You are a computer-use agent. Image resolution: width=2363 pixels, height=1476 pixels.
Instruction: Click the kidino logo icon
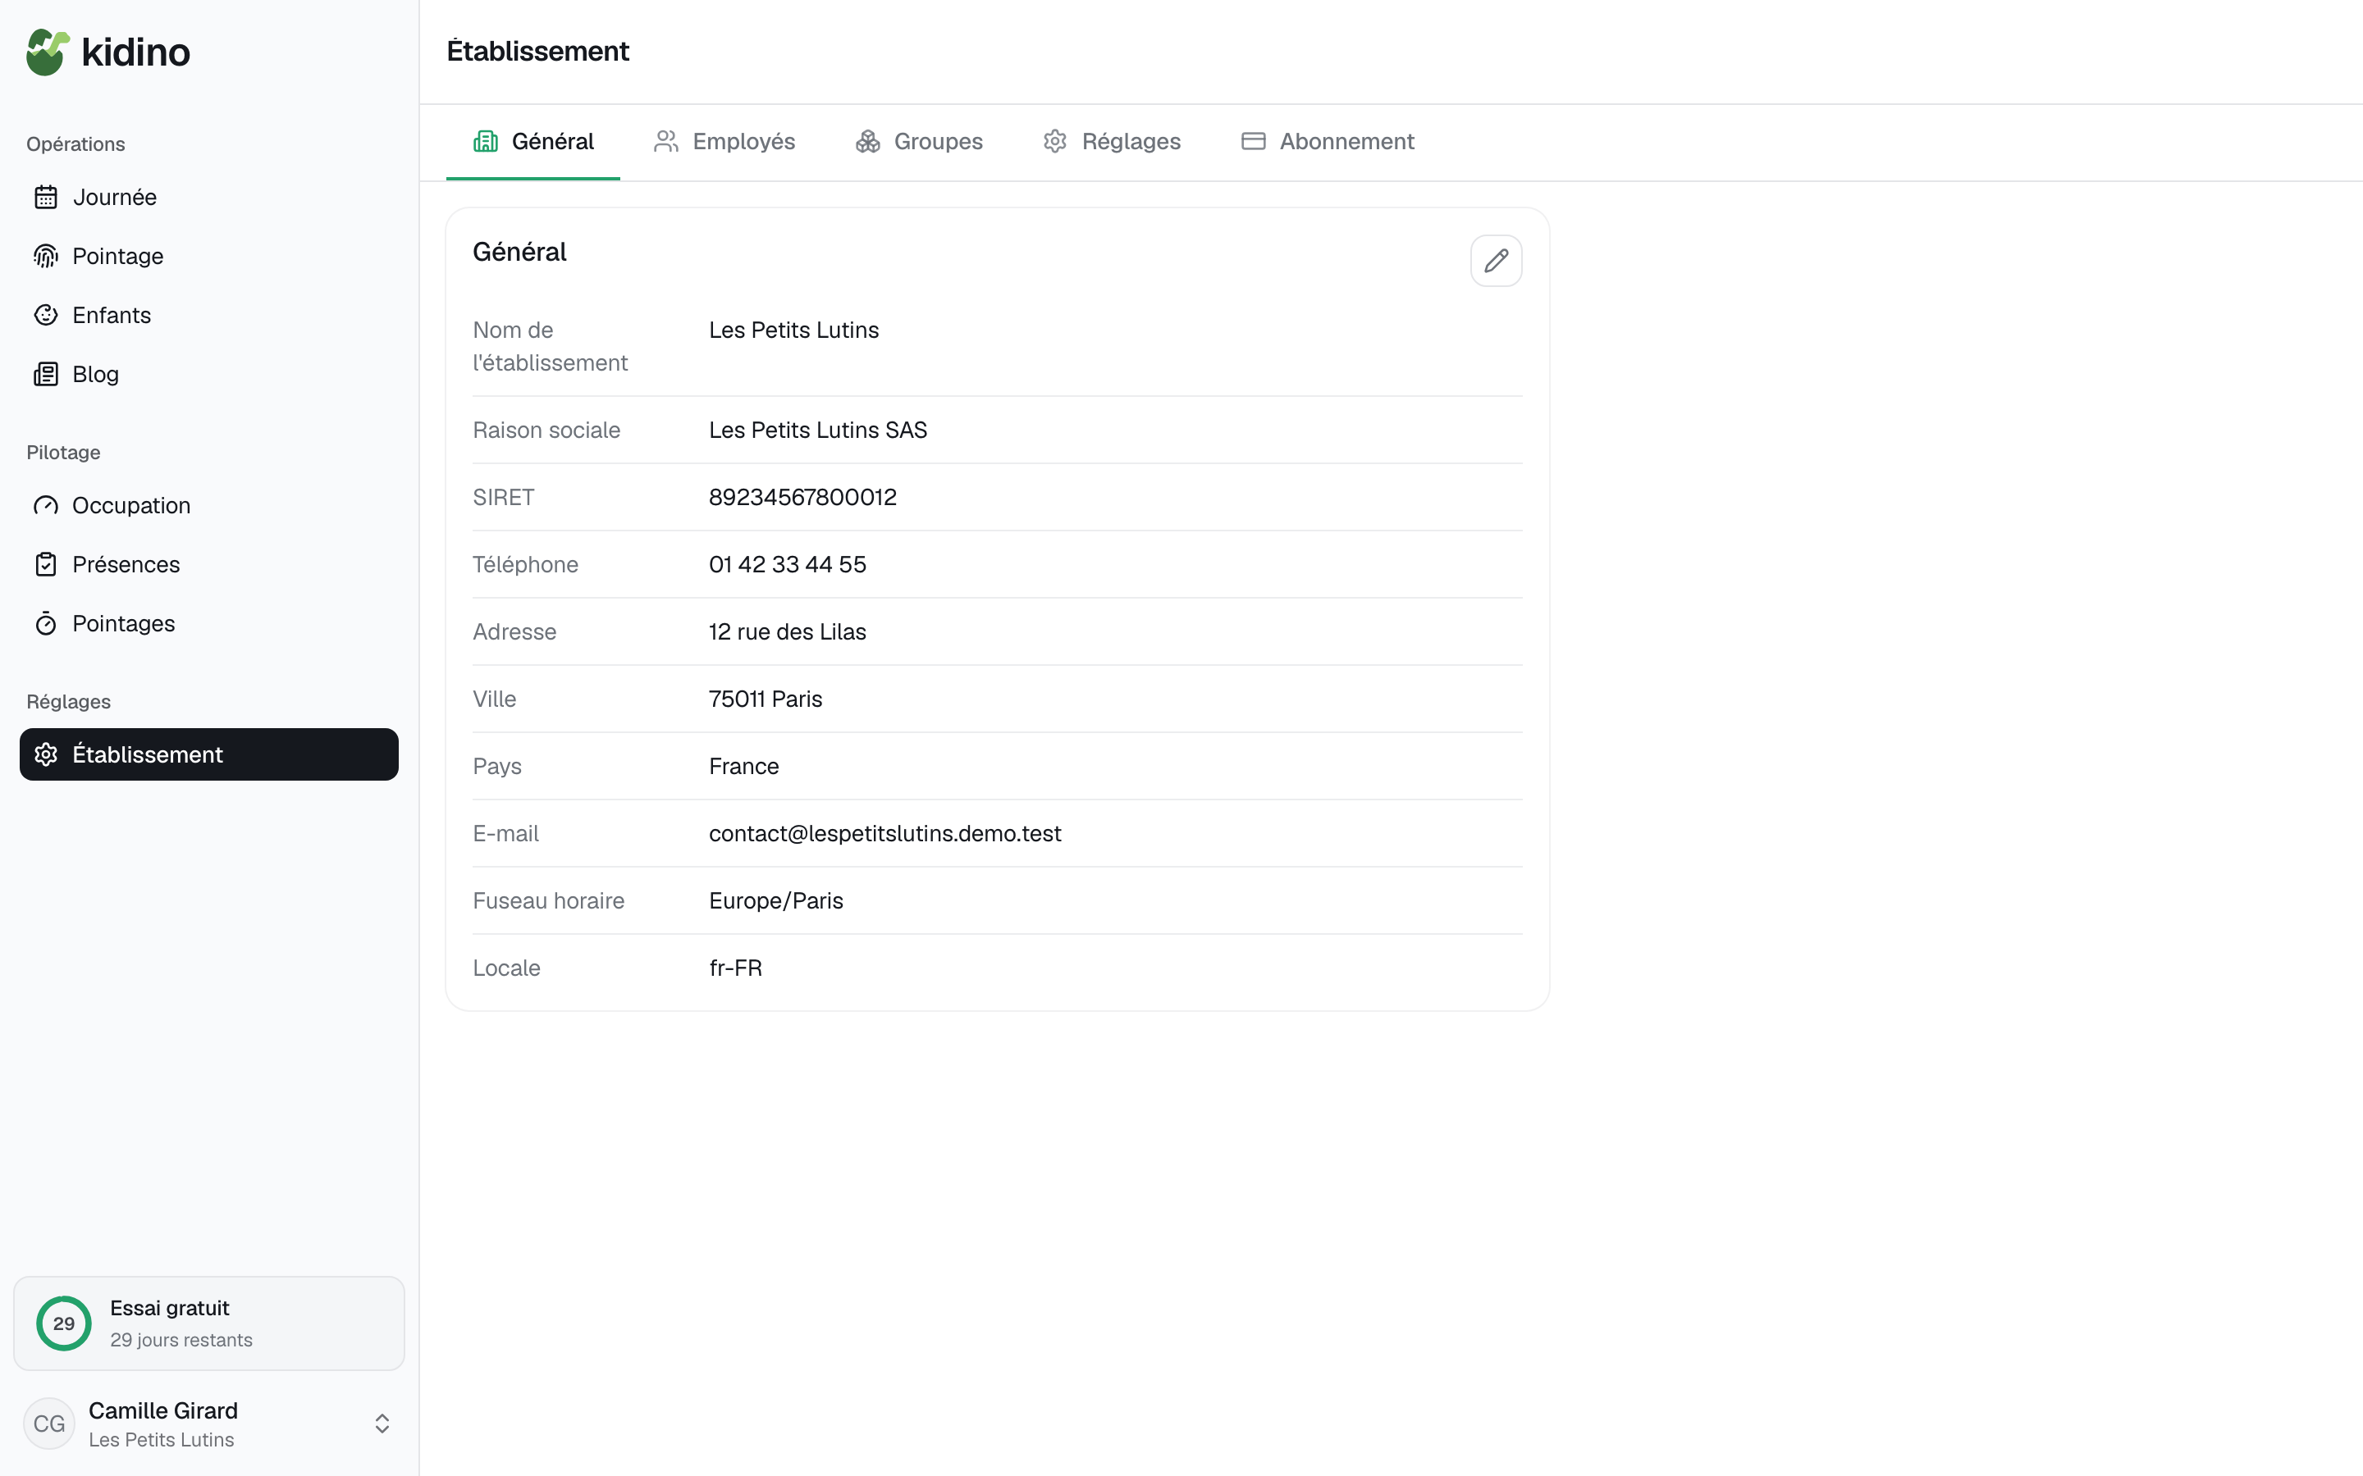[x=48, y=52]
